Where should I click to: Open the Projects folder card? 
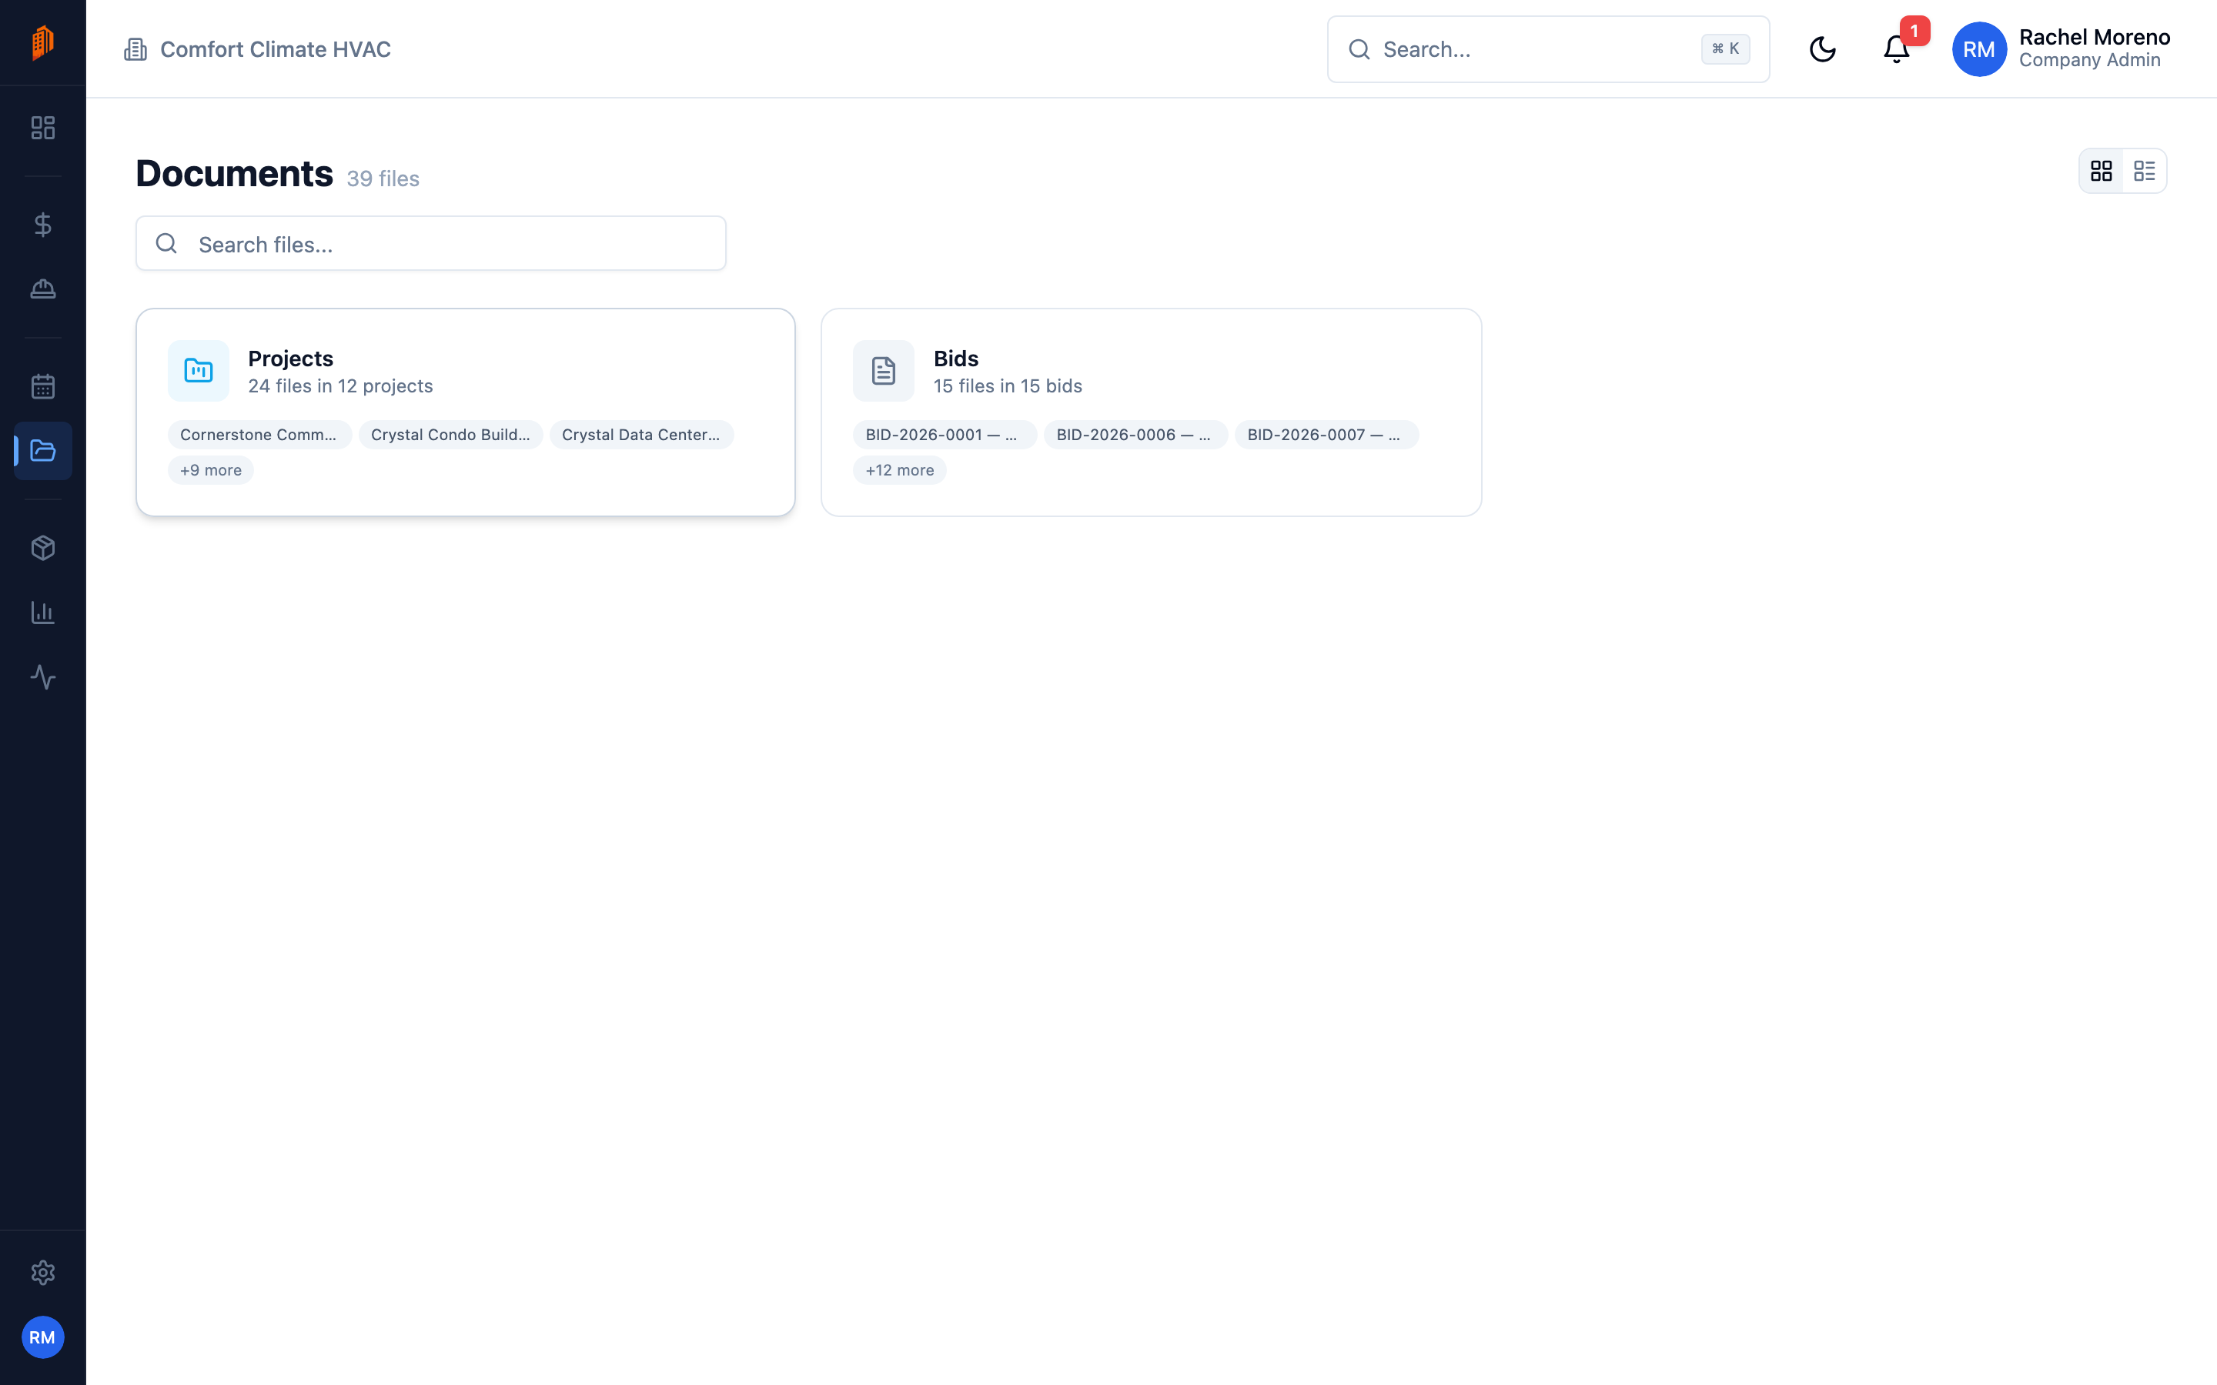click(x=466, y=412)
